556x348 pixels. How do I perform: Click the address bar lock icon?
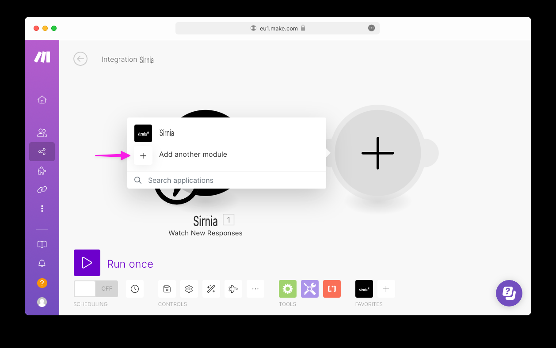[303, 28]
